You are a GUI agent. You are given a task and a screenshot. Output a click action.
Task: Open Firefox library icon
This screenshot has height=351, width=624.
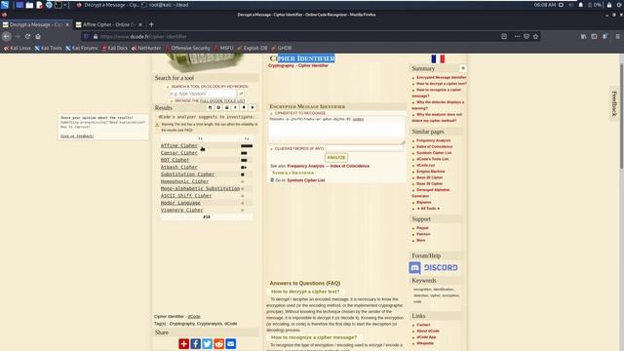point(583,36)
